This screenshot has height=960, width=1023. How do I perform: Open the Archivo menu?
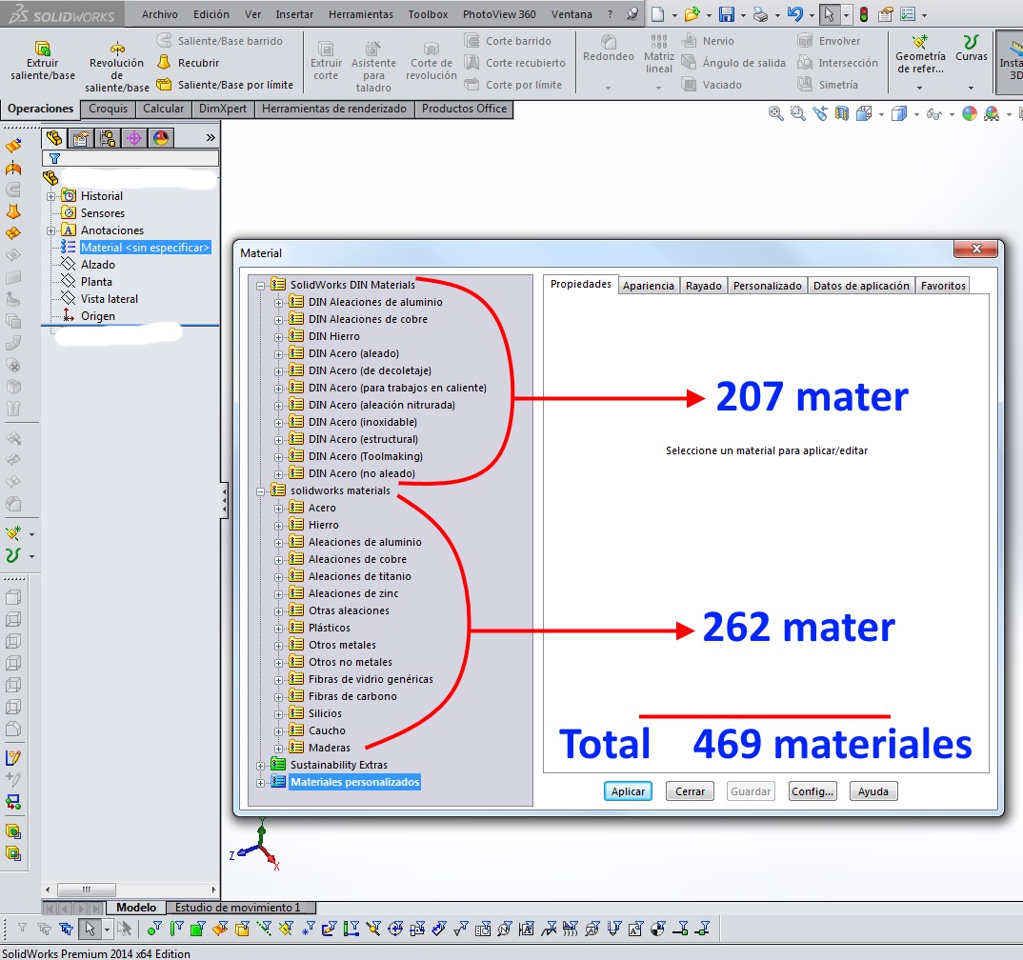pos(160,14)
